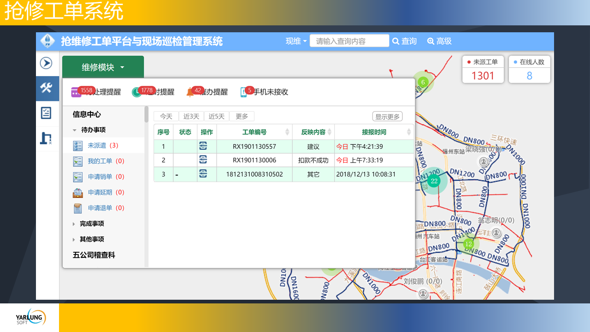Expand the 其他事项 tree section

(74, 240)
